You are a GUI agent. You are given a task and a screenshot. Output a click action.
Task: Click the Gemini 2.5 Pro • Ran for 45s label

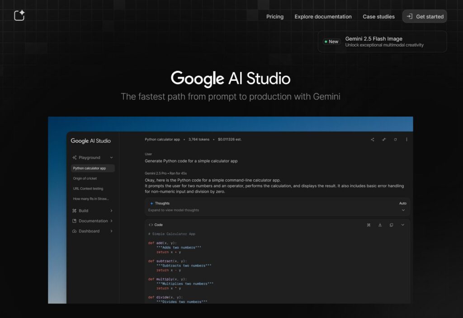165,173
